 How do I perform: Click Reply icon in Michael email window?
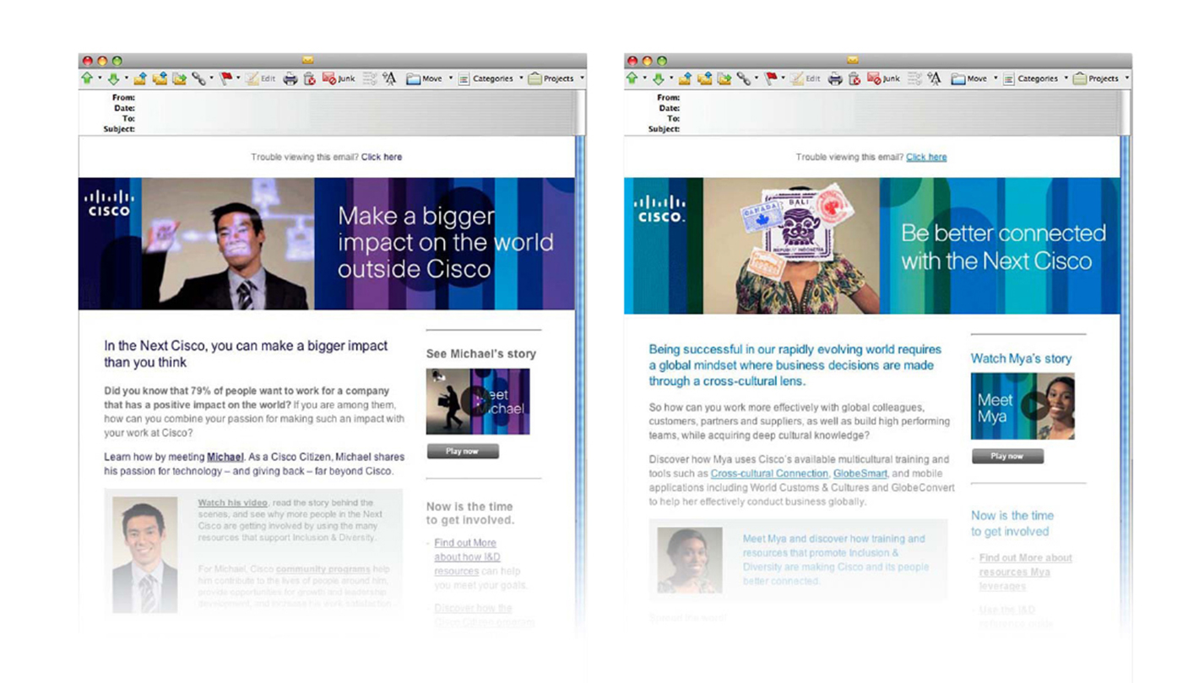point(140,78)
